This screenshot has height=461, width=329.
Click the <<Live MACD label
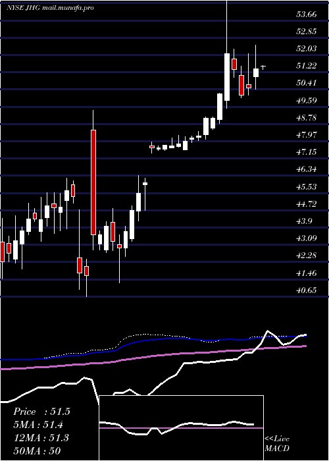point(277,443)
